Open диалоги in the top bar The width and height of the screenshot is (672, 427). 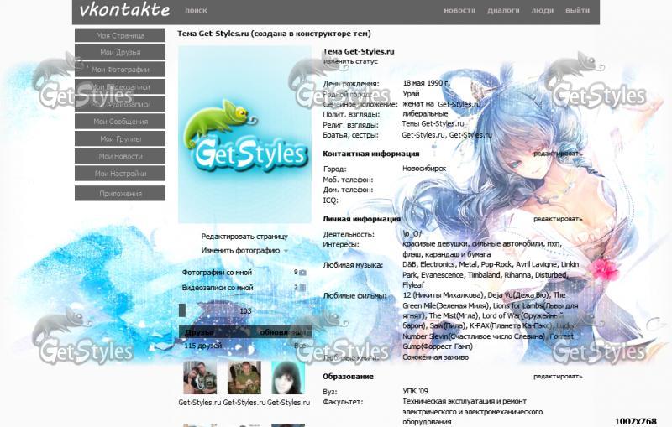point(503,10)
